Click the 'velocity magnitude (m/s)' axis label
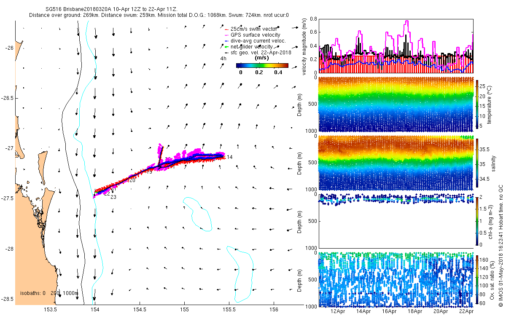Image resolution: width=506 pixels, height=316 pixels. (x=304, y=46)
